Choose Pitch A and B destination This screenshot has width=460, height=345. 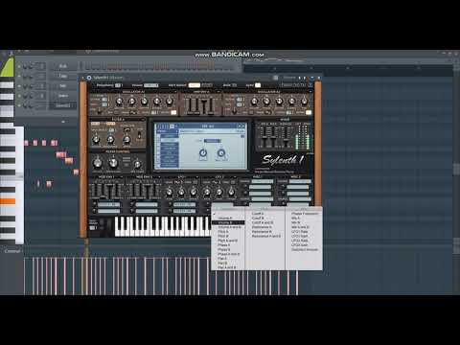(x=227, y=241)
